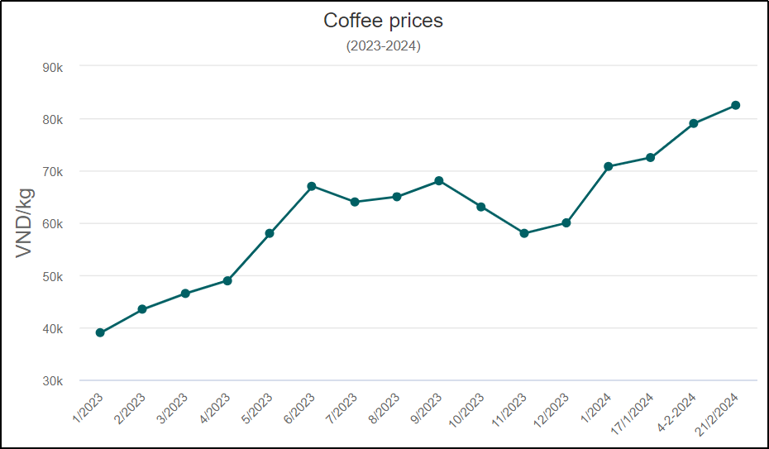The height and width of the screenshot is (449, 769).
Task: Click the 1/2024 data point marker
Action: tap(609, 166)
